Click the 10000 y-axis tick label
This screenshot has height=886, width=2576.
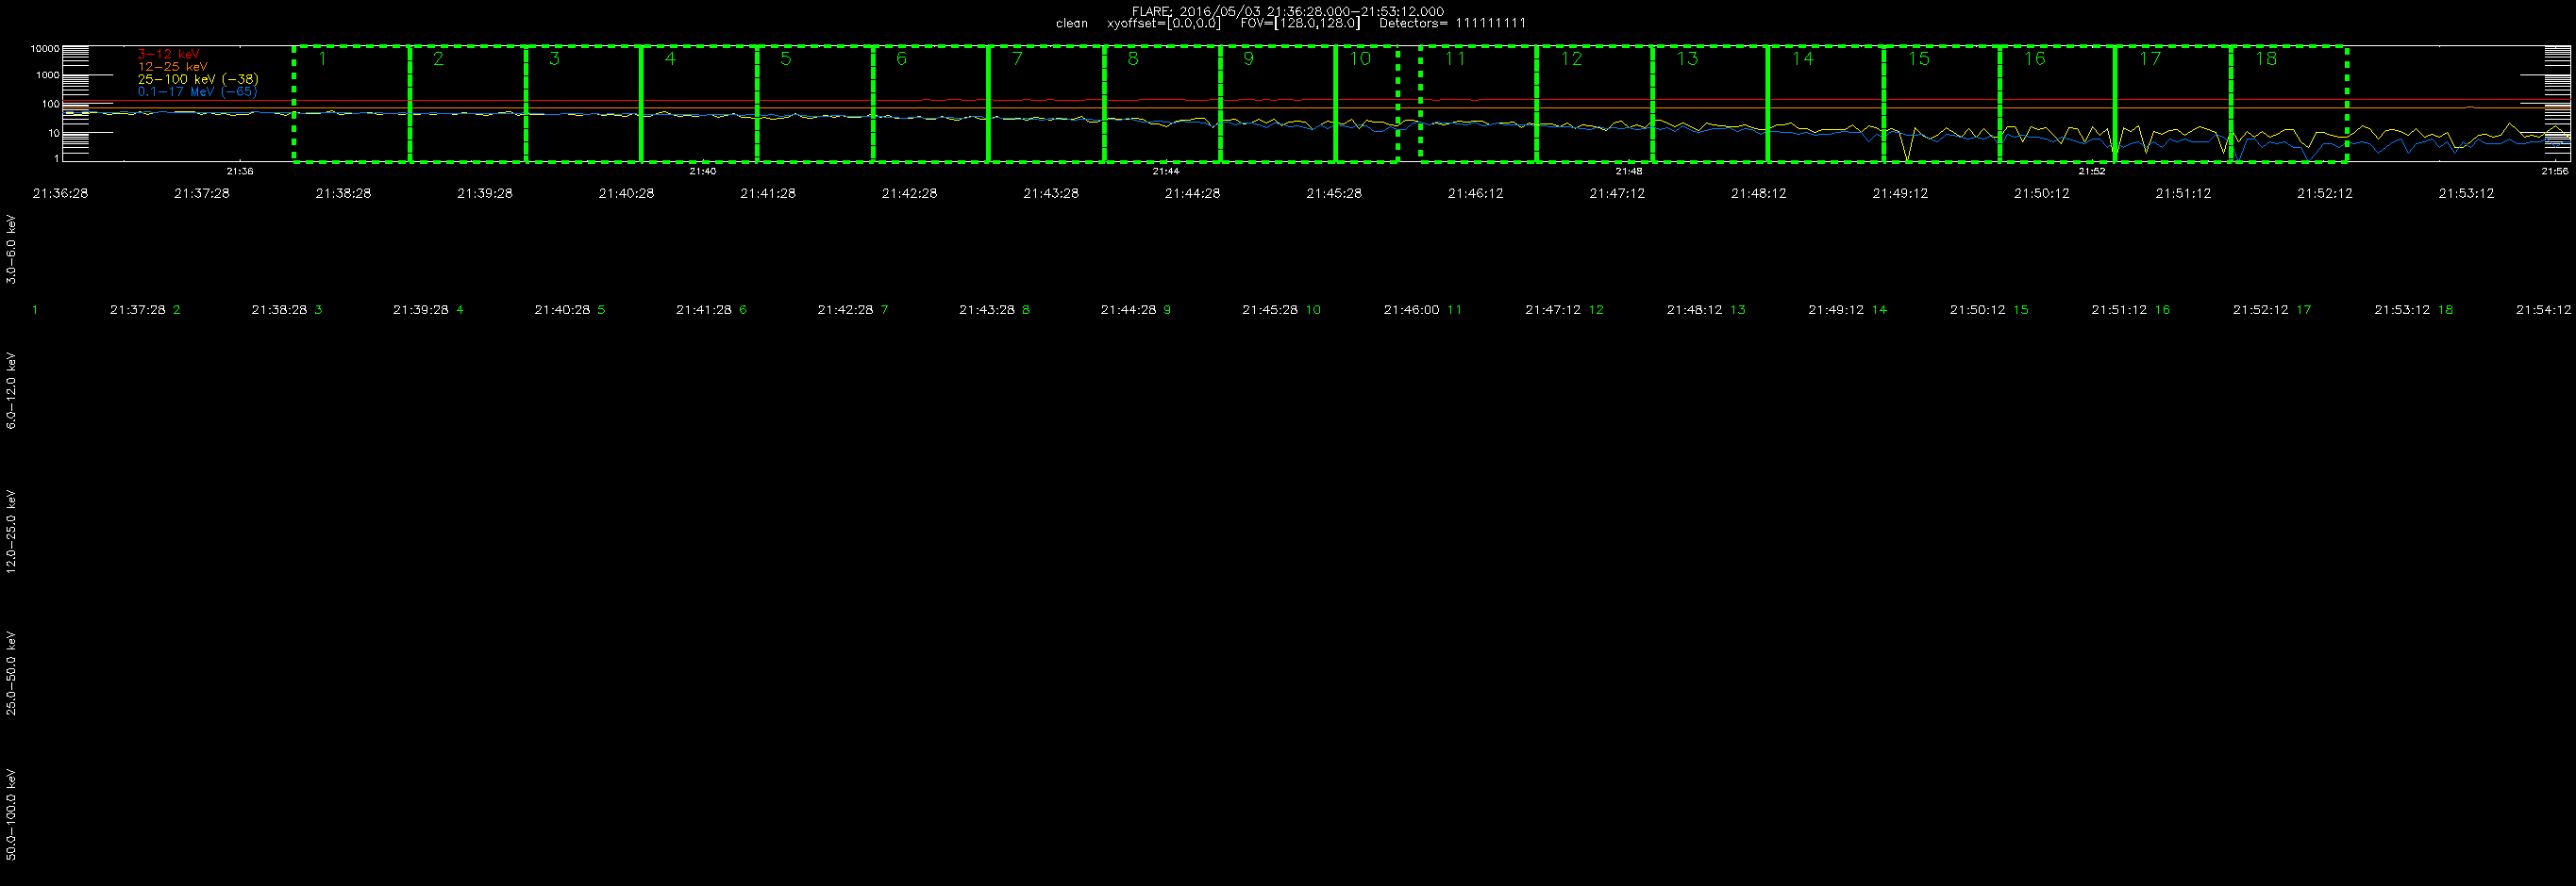tap(45, 48)
